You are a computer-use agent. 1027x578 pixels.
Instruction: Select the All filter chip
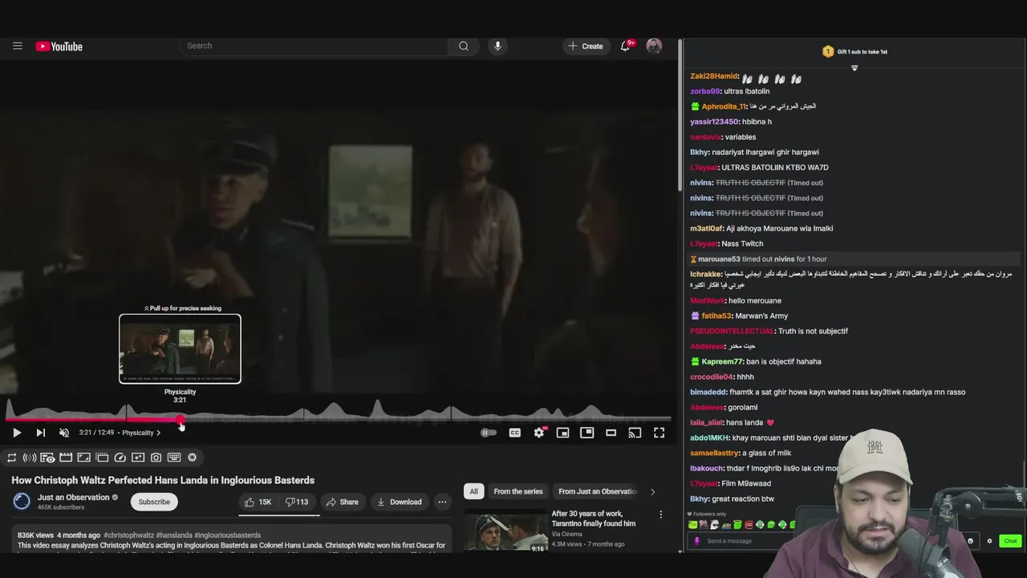coord(473,491)
